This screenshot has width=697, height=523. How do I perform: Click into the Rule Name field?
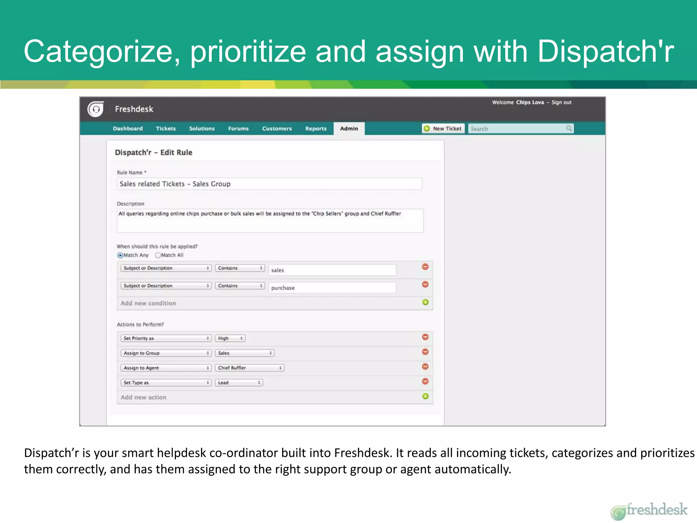[x=270, y=184]
